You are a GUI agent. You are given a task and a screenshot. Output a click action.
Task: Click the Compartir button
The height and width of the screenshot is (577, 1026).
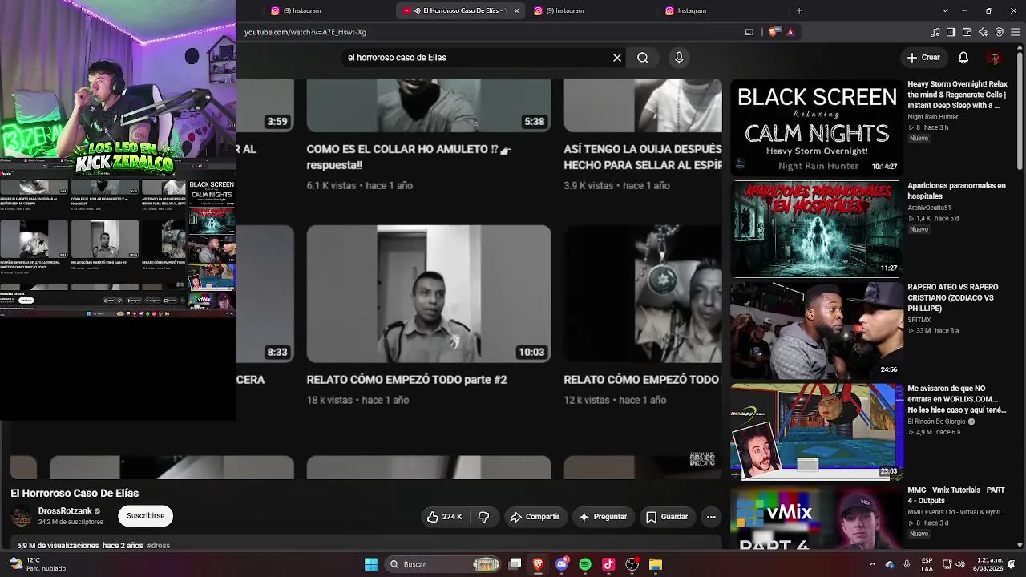click(x=535, y=517)
